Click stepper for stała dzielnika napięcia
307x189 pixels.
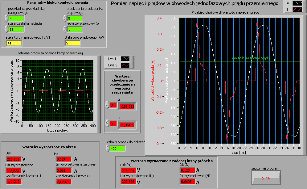pyautogui.click(x=6, y=29)
